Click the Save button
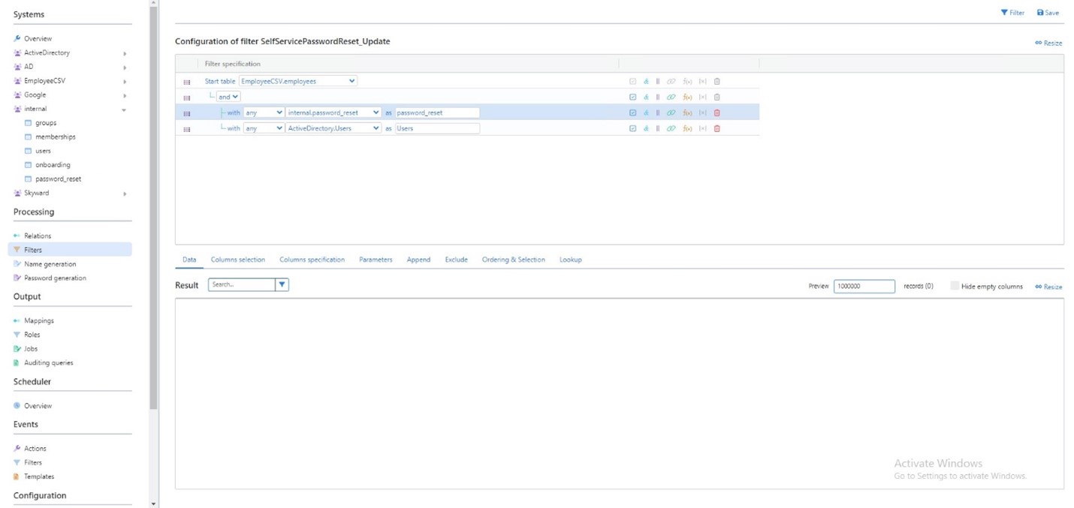Screen dimensions: 1074x508 point(1048,13)
